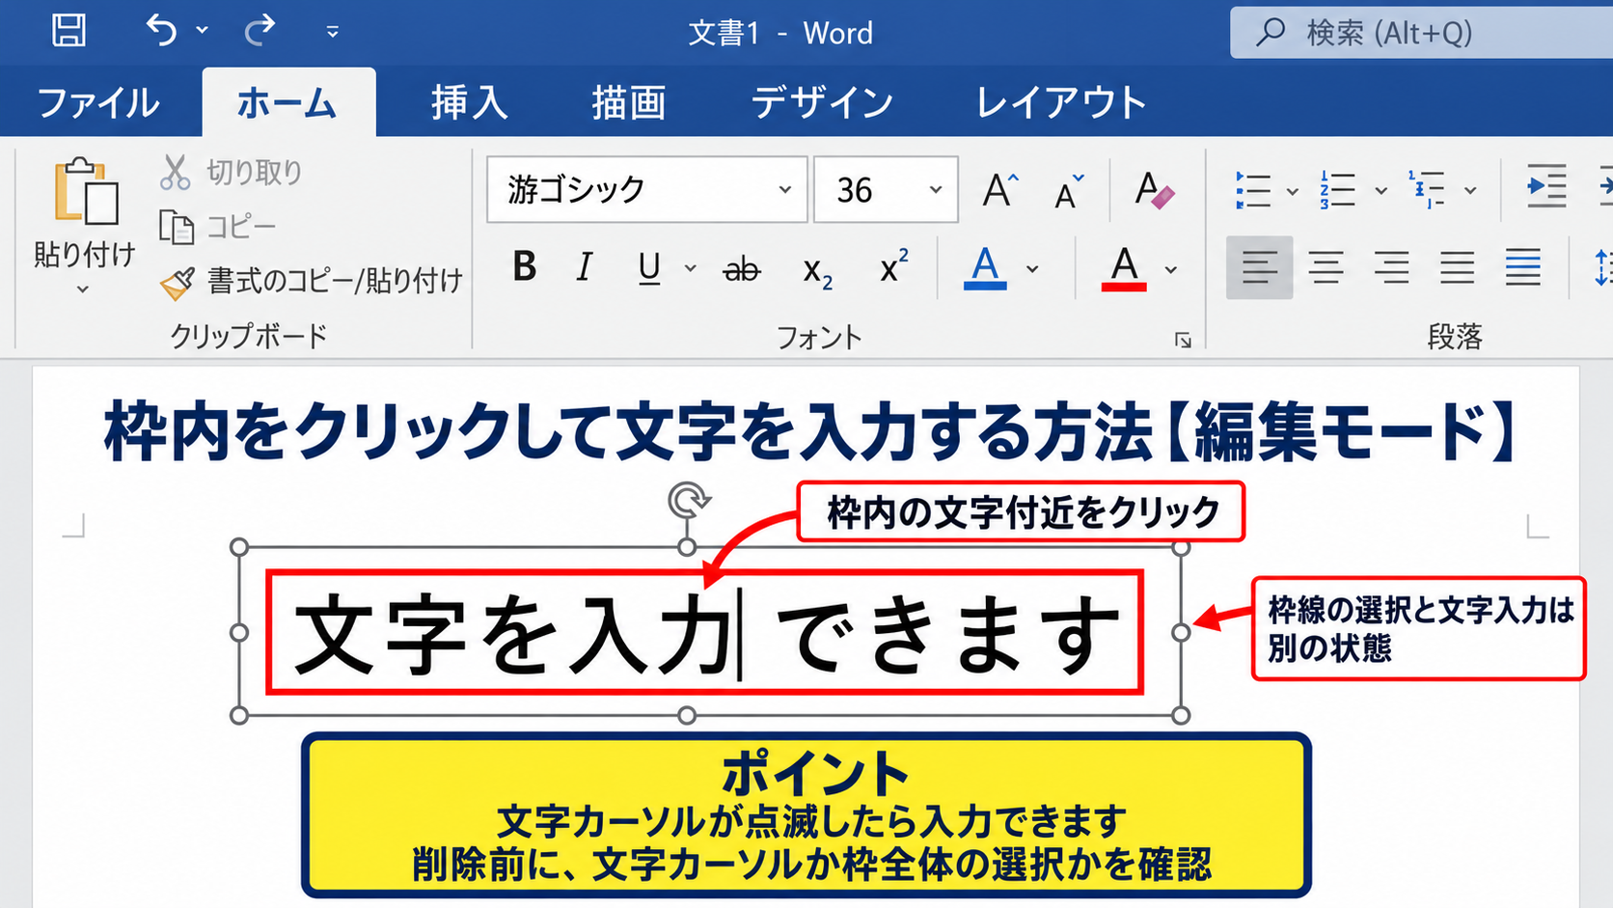Toggle italic formatting
The height and width of the screenshot is (908, 1613).
click(x=584, y=267)
